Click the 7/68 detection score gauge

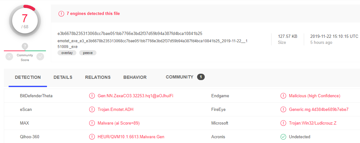(x=25, y=21)
